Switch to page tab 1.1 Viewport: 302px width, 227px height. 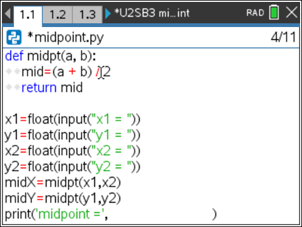click(28, 15)
